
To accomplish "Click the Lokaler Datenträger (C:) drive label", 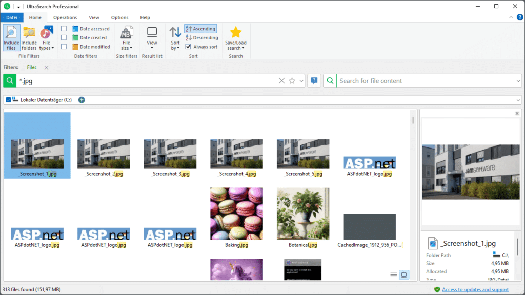I will pos(46,100).
